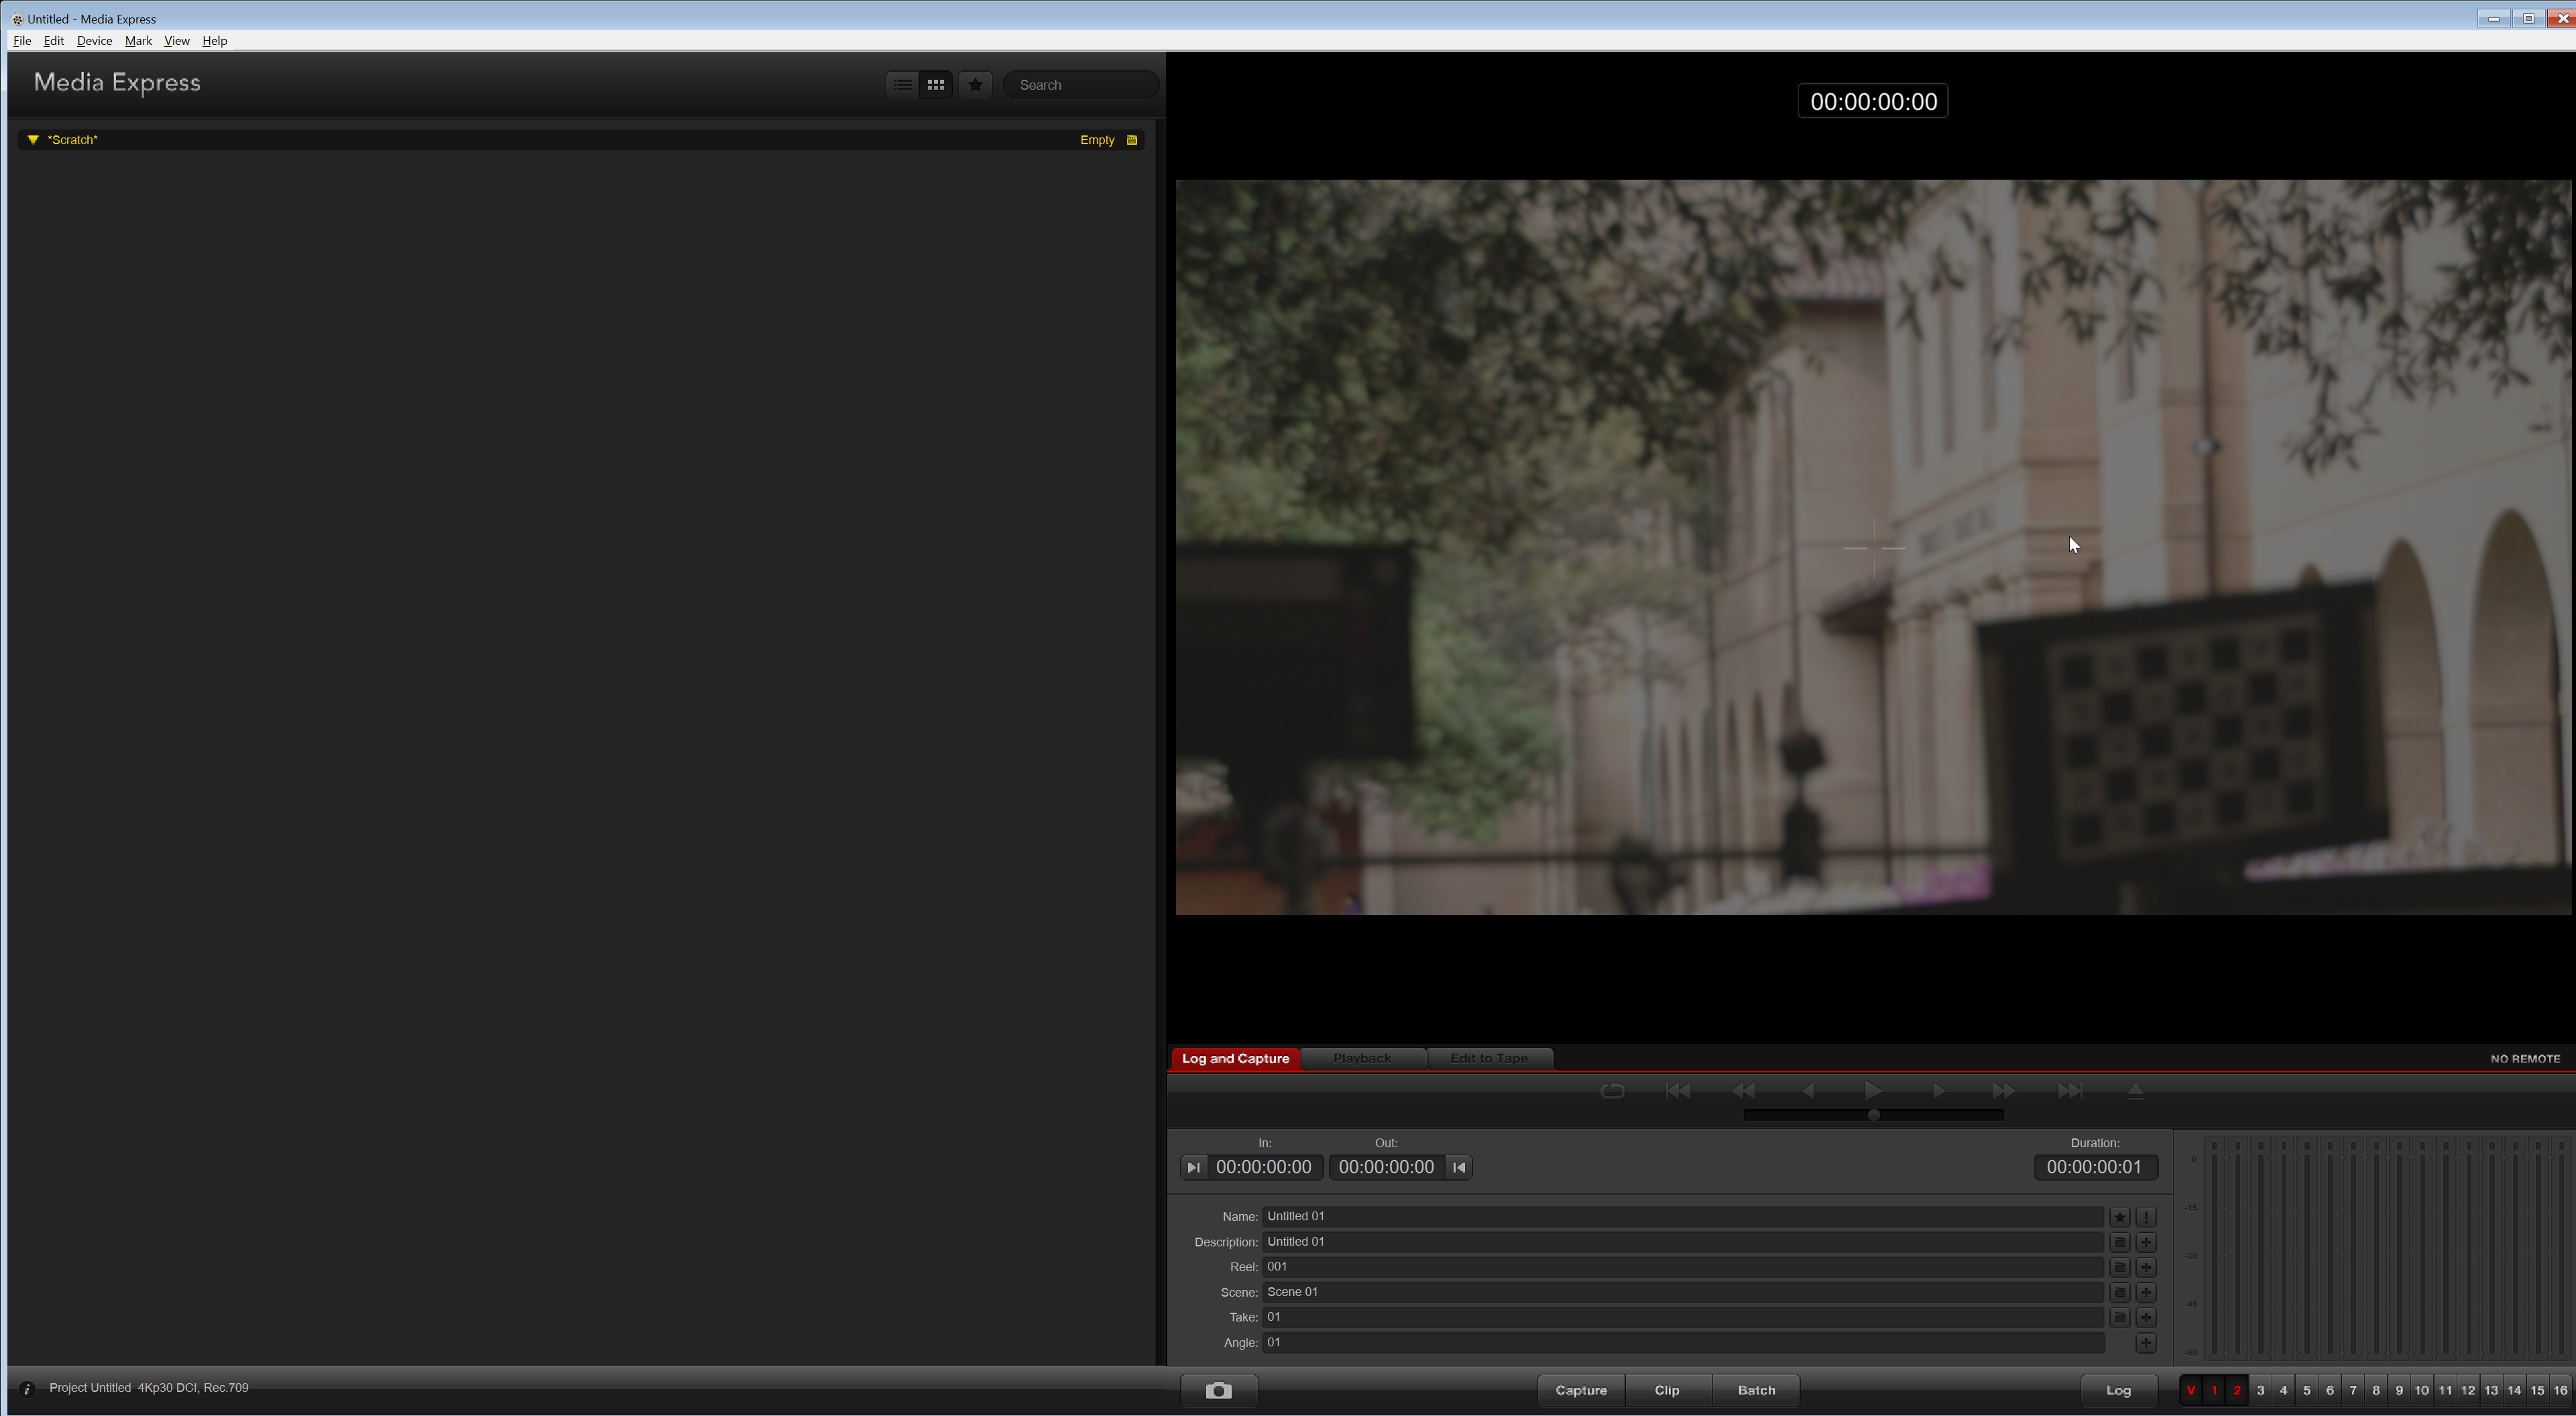This screenshot has width=2576, height=1416.
Task: Click the go-to-end transport icon
Action: [x=2069, y=1090]
